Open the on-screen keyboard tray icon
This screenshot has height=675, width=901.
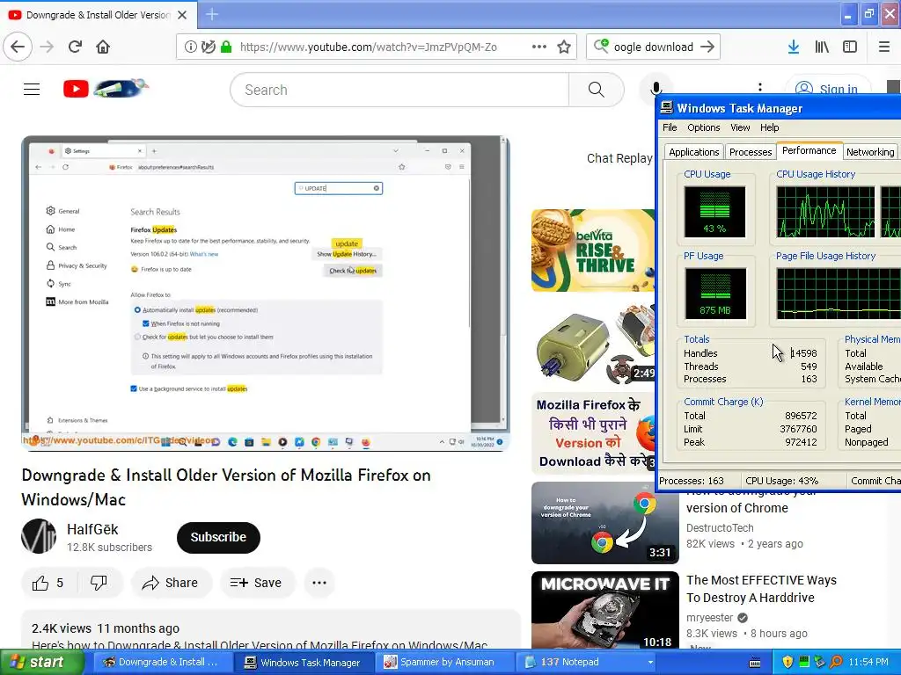point(755,663)
